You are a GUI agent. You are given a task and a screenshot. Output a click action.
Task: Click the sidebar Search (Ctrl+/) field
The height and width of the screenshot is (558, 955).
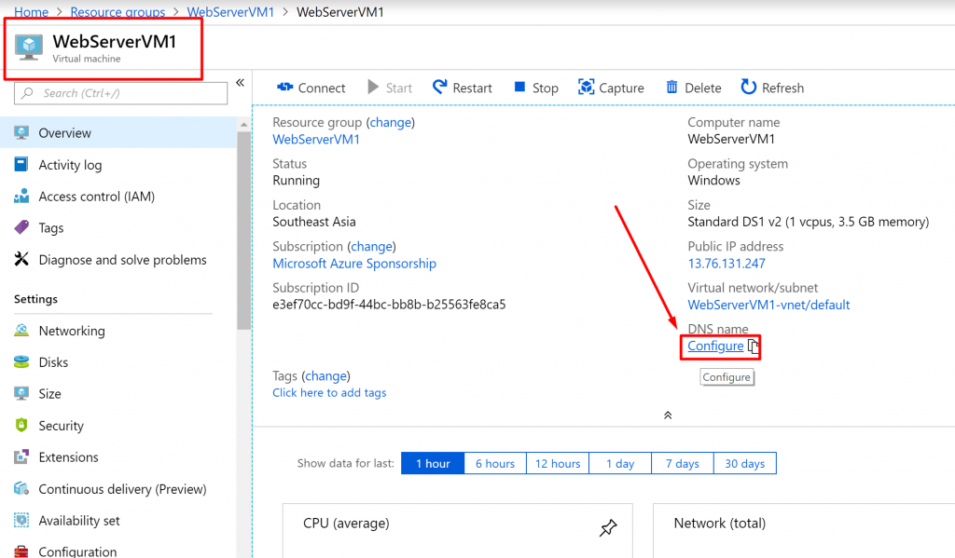click(x=120, y=93)
